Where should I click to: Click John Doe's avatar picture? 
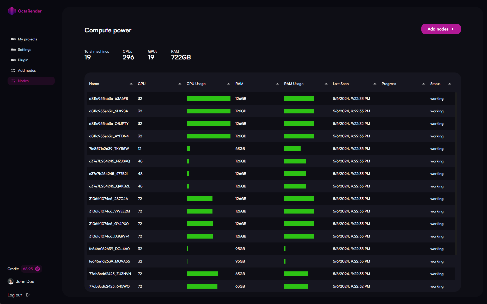[x=11, y=281]
